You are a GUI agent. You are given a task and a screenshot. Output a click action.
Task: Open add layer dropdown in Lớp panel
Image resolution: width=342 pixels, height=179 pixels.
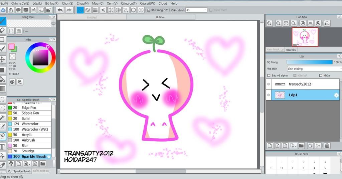[x=293, y=145]
